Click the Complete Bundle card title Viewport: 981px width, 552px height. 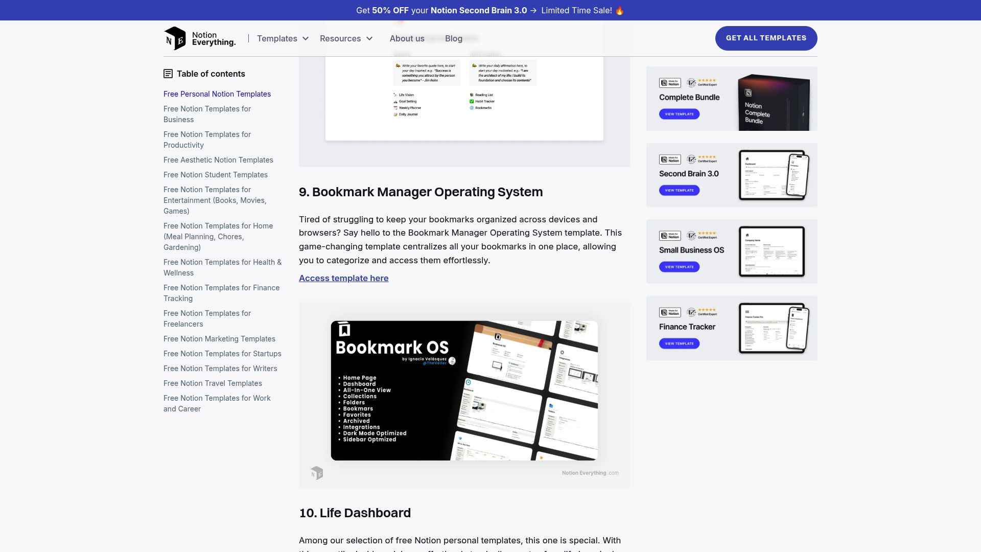[x=689, y=97]
